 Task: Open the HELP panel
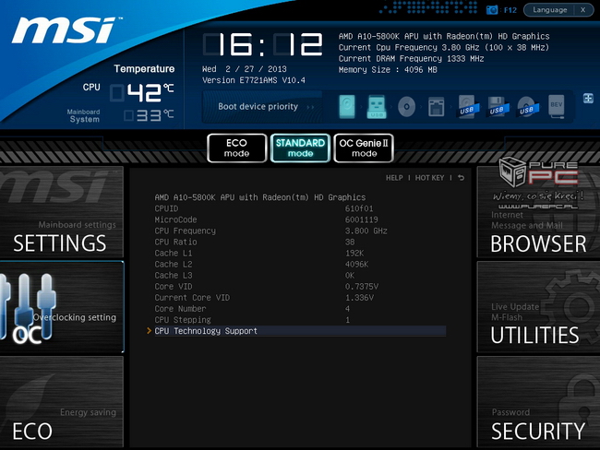tap(394, 178)
